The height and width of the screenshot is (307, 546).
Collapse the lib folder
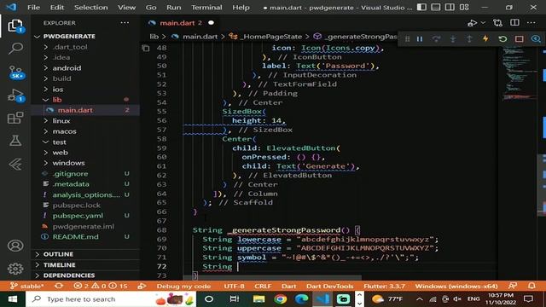[57, 100]
